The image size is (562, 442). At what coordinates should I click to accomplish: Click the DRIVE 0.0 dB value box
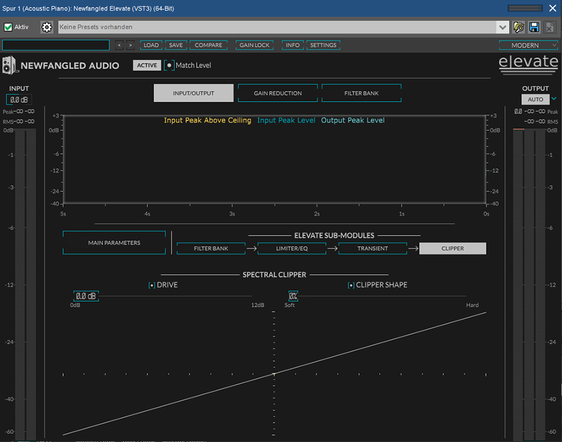point(86,296)
